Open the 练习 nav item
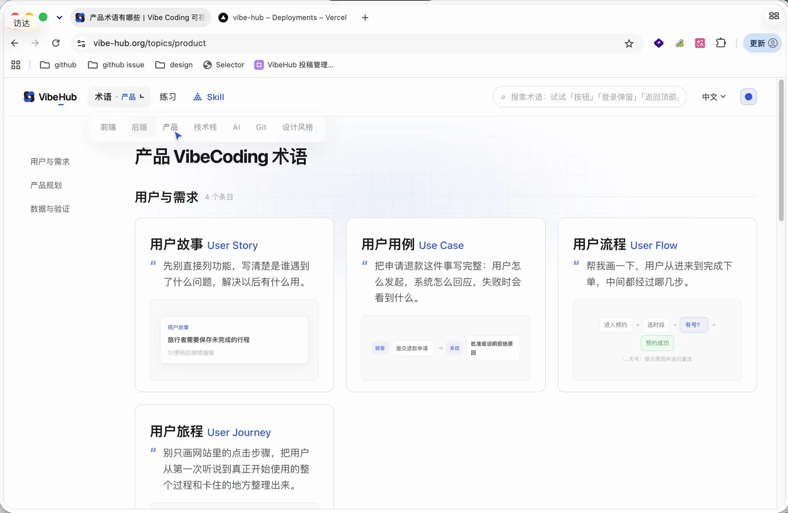This screenshot has height=513, width=788. 168,97
